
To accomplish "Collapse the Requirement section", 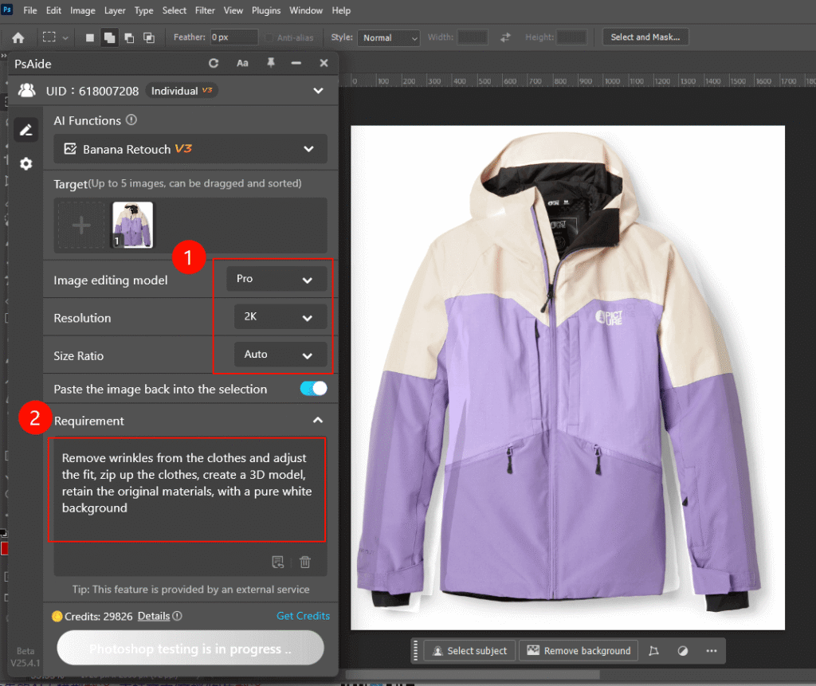I will [x=317, y=420].
